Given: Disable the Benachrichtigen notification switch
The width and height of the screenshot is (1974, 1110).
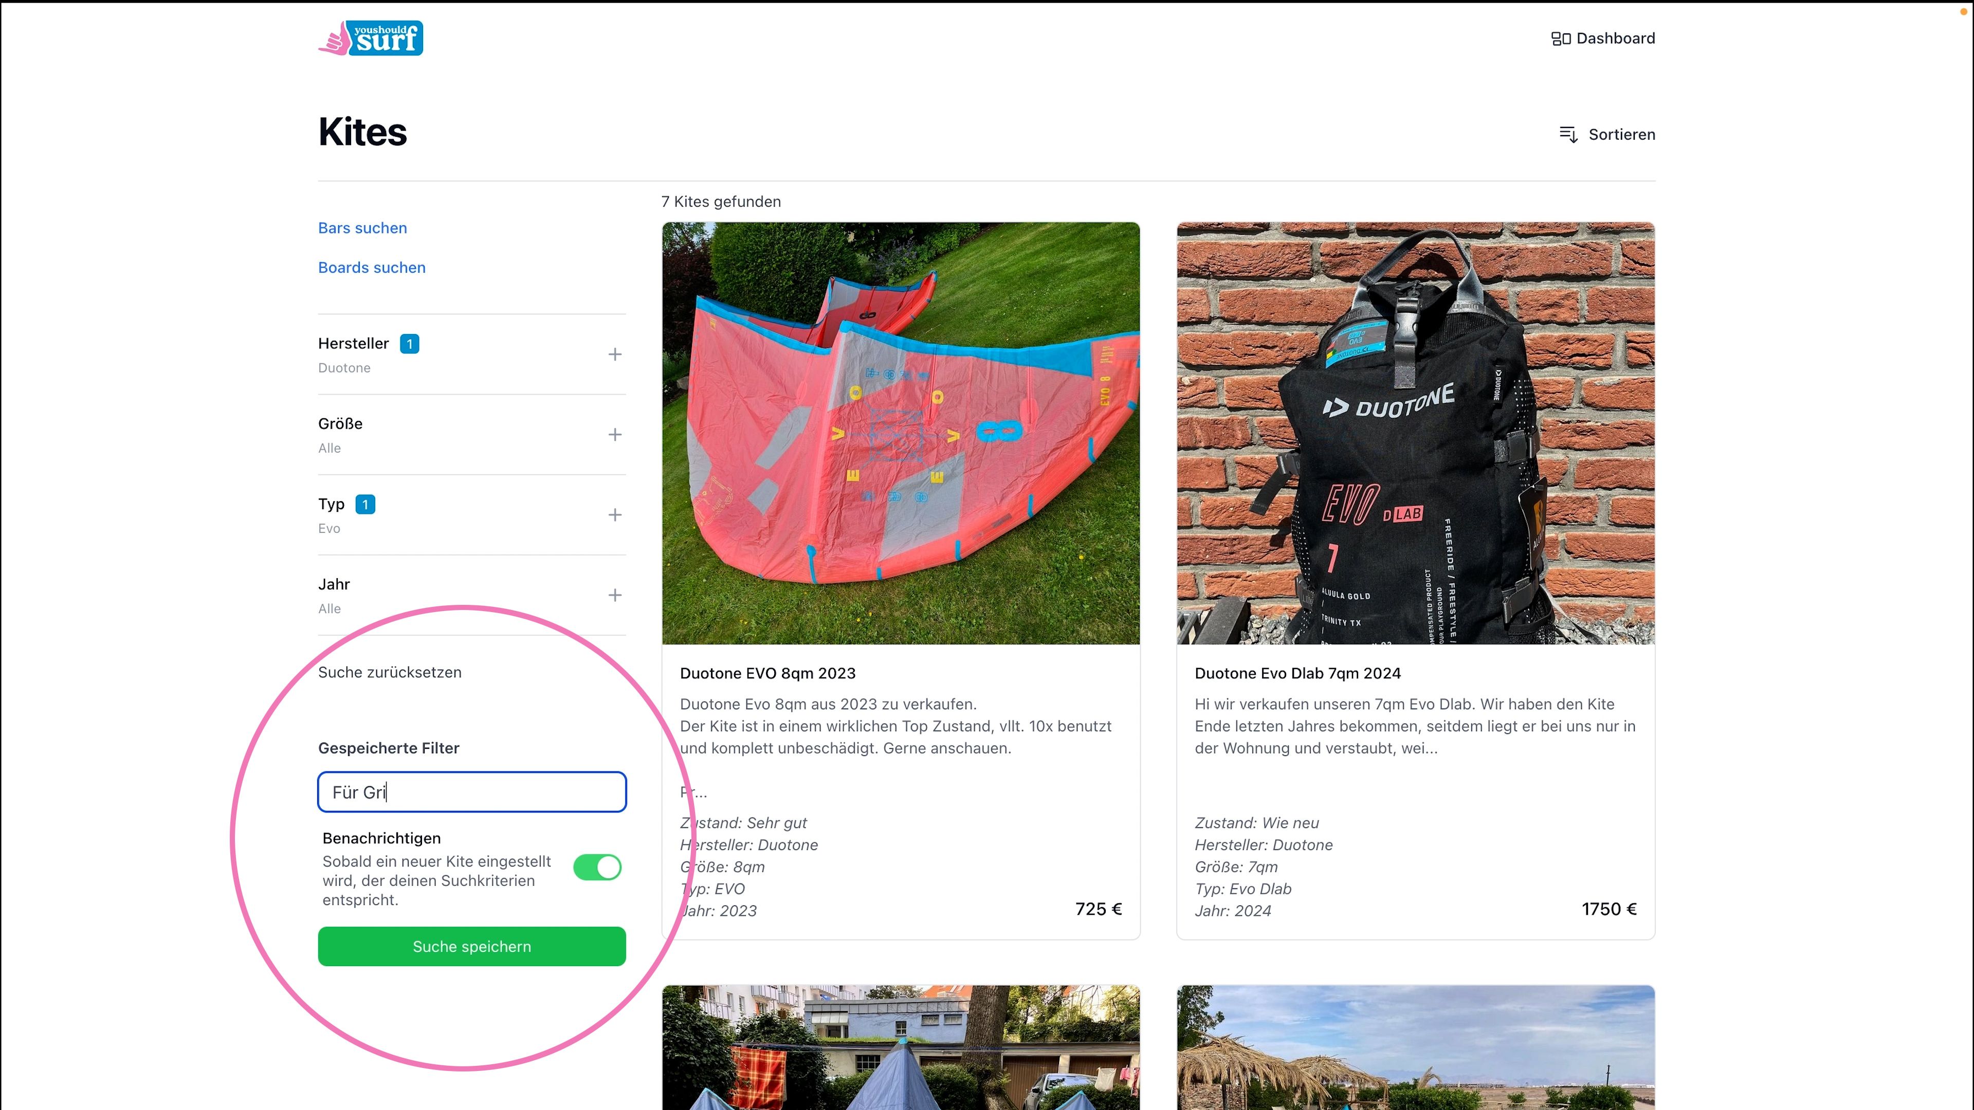Looking at the screenshot, I should (x=598, y=867).
